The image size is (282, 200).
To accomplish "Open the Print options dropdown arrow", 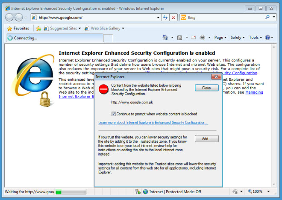I will [209, 38].
